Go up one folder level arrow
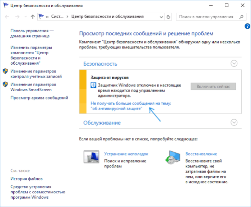Viewport: 251px width, 207px height. (x=33, y=17)
